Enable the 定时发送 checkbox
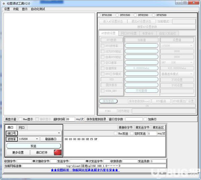Screen dimensions: 201x180 point(132,133)
